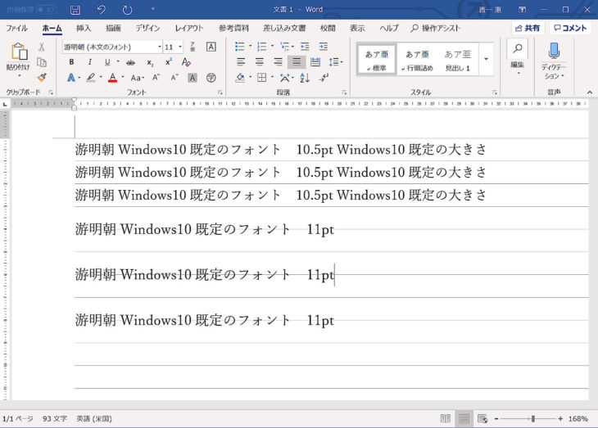Click the zoom slider in status bar

click(x=532, y=419)
